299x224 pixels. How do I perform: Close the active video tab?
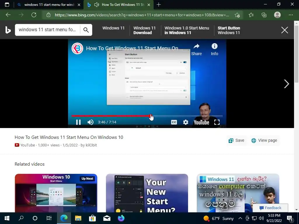pos(149,5)
